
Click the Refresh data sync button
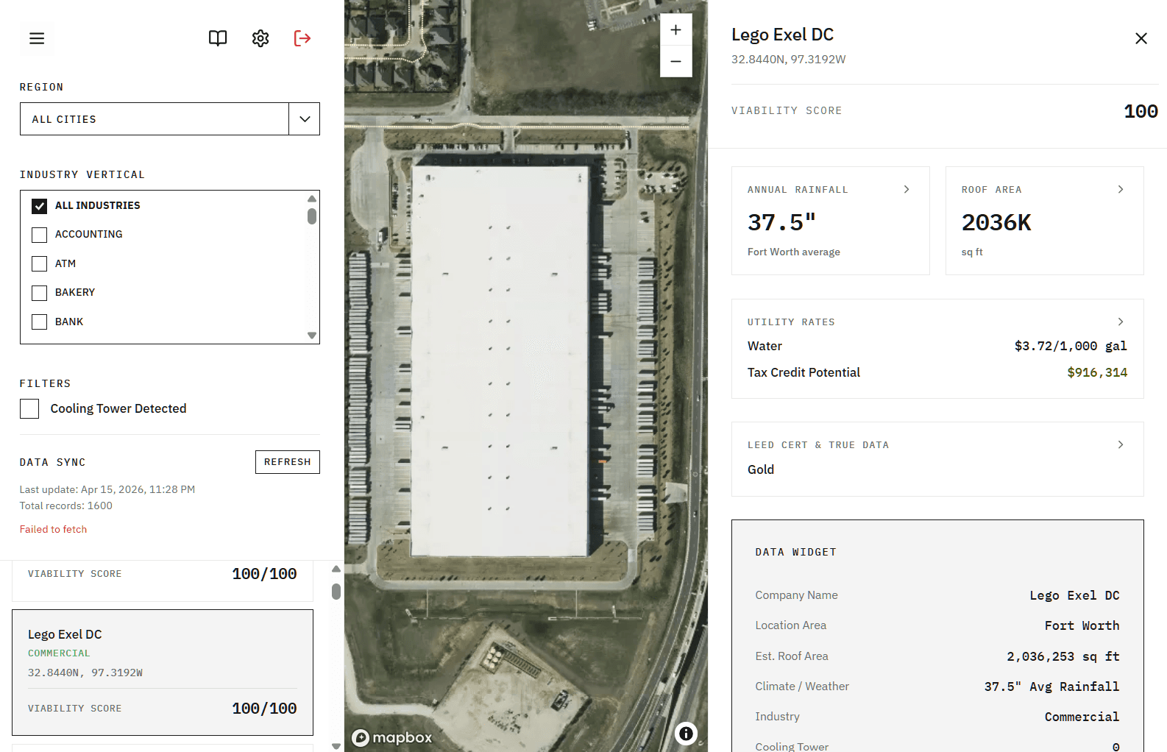point(288,462)
